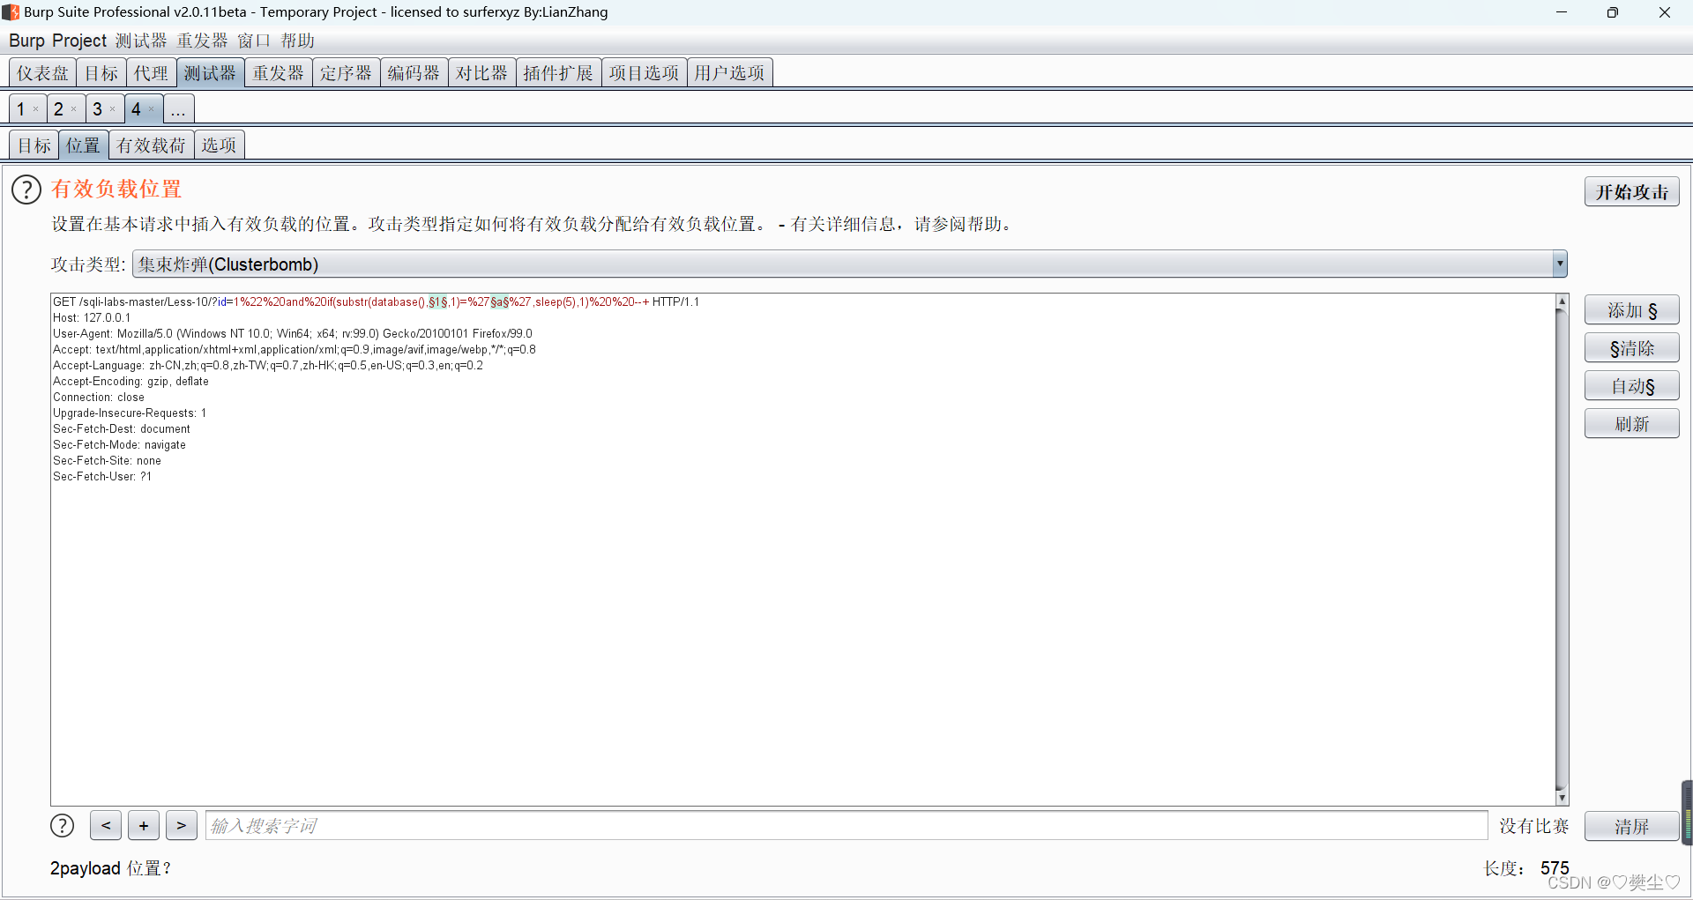Click the Sec-Fetch-User: ?1 line
The image size is (1693, 900).
point(102,476)
